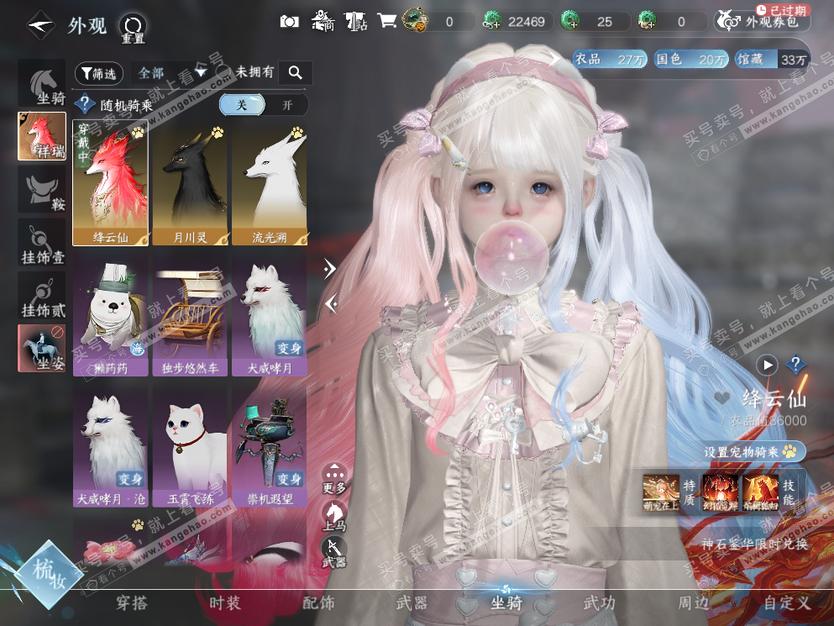
Task: Select the 流光溯 mount card
Action: coord(270,184)
